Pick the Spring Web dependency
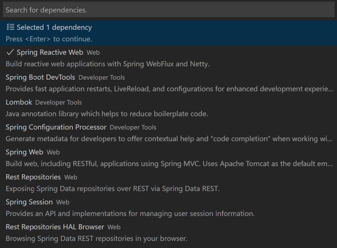 (169, 158)
